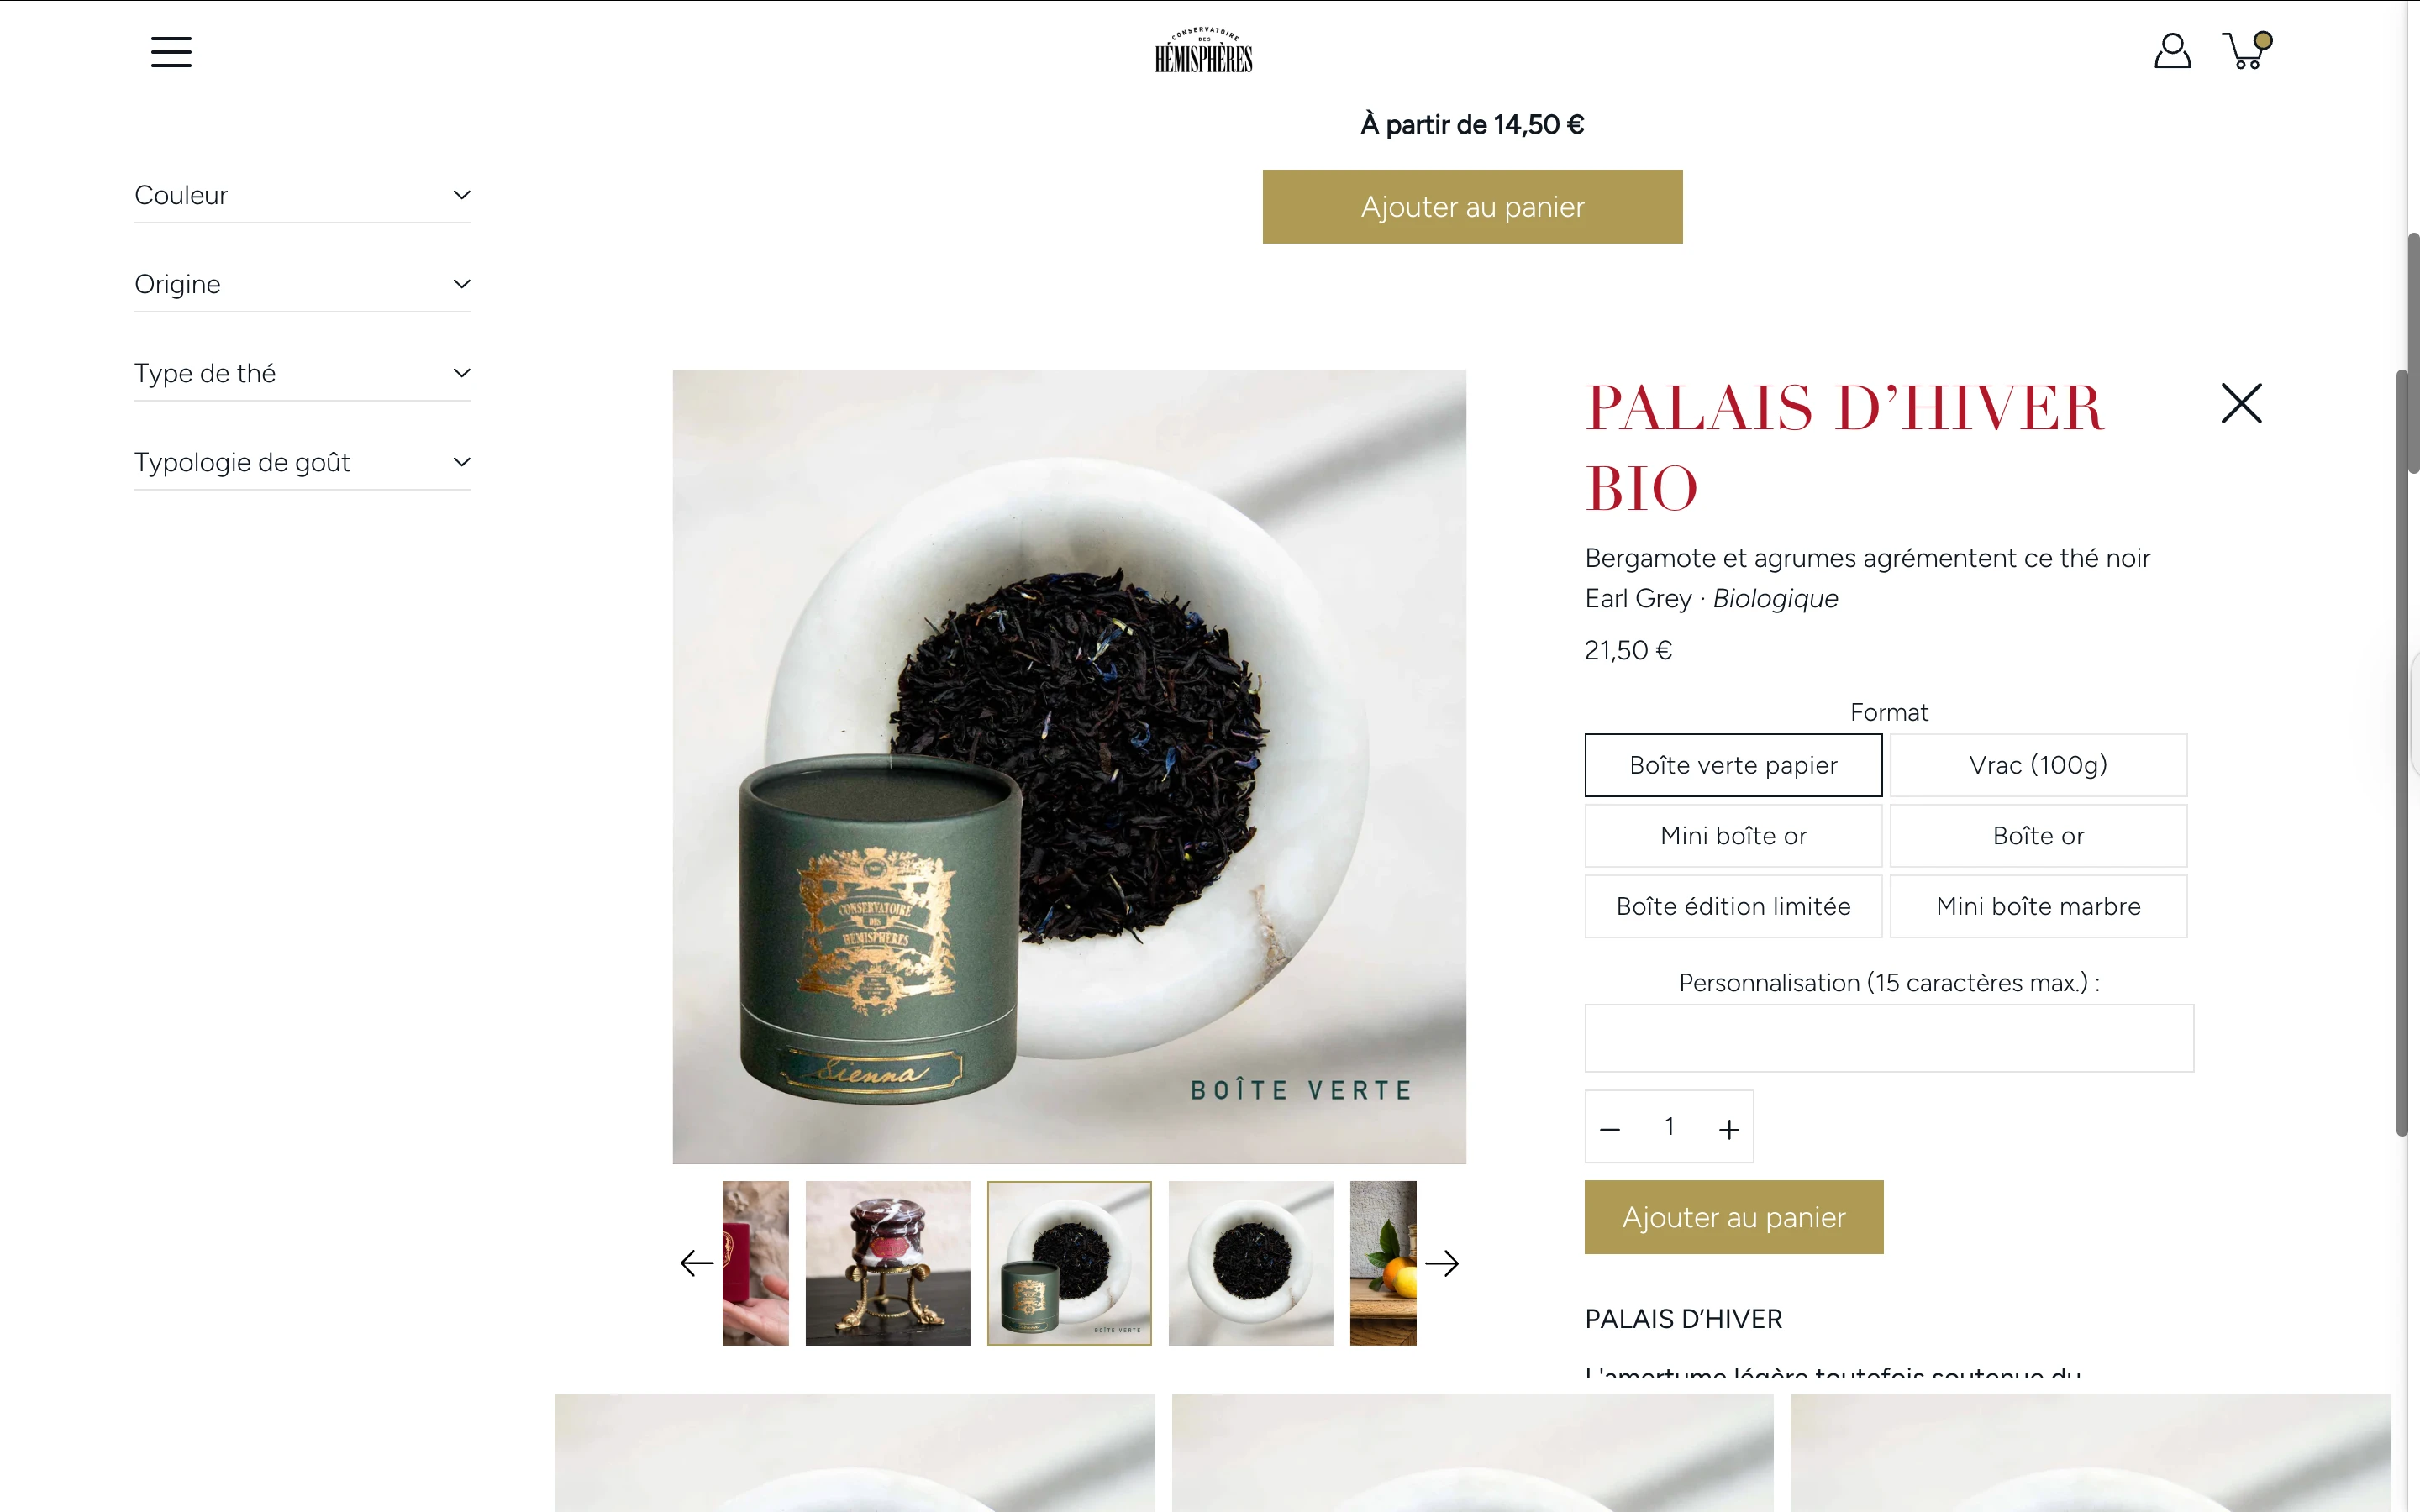Show previous thumbnails with left arrow

[697, 1263]
